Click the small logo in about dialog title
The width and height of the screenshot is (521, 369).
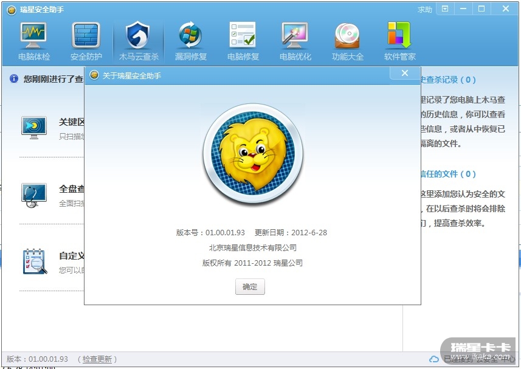tap(94, 75)
